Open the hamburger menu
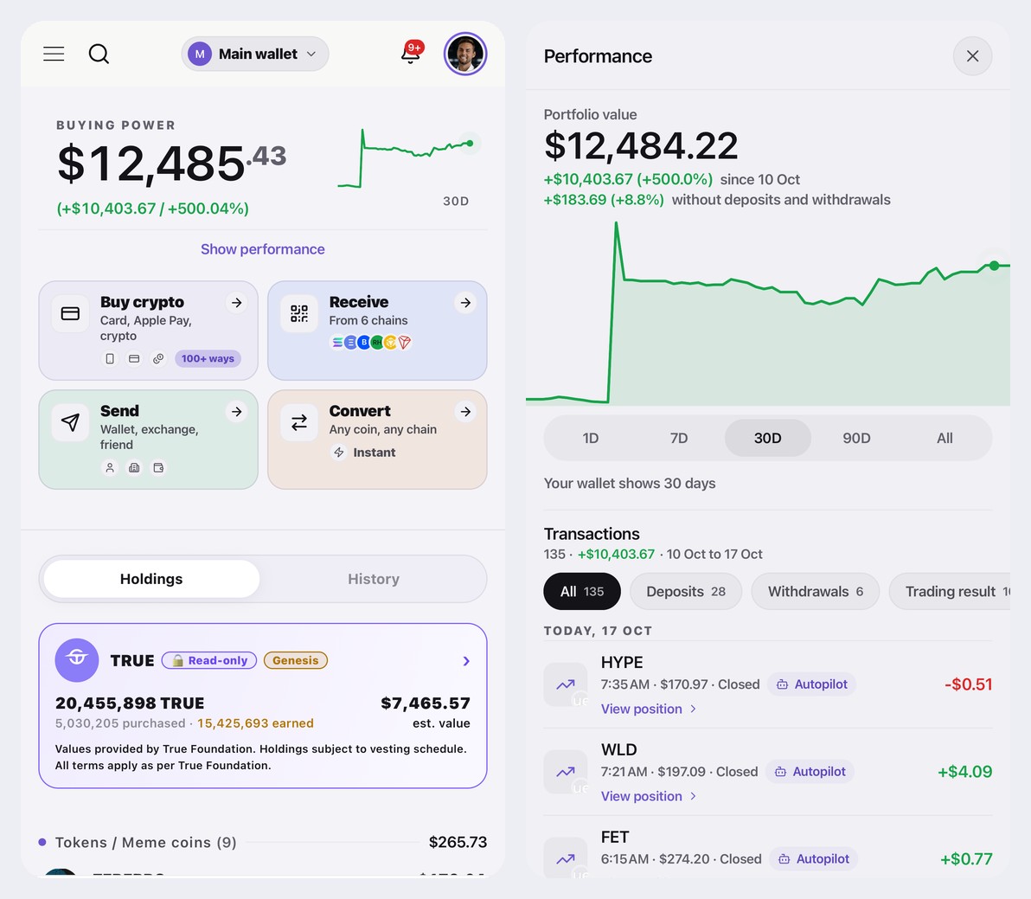 pos(54,54)
